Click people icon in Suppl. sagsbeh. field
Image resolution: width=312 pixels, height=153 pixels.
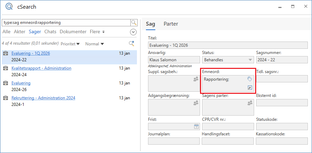tap(196, 79)
